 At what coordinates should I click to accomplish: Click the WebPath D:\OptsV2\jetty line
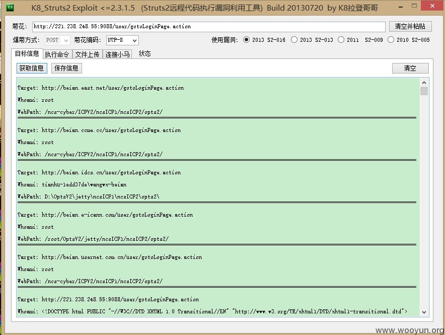pos(88,196)
